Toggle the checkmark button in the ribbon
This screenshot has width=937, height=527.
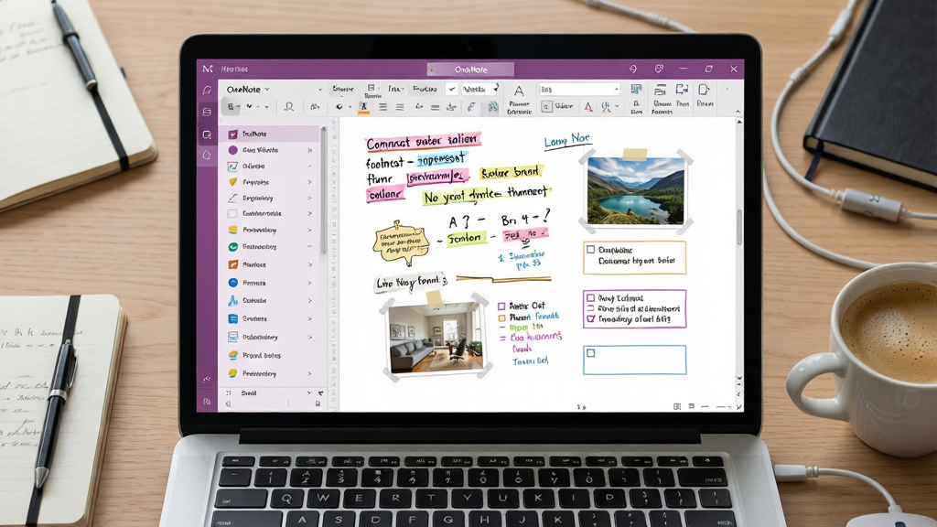[x=452, y=90]
